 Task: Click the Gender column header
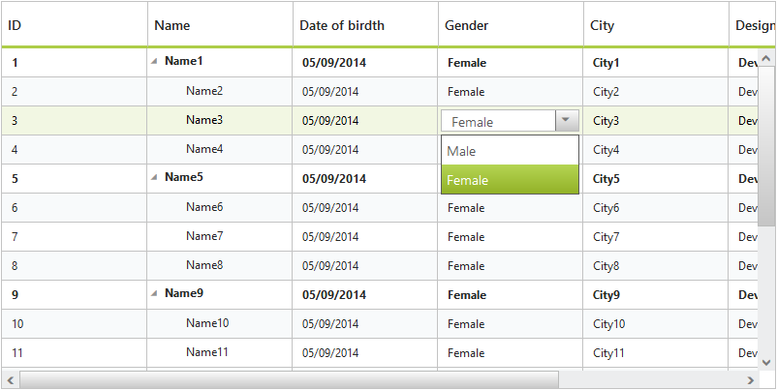click(511, 25)
